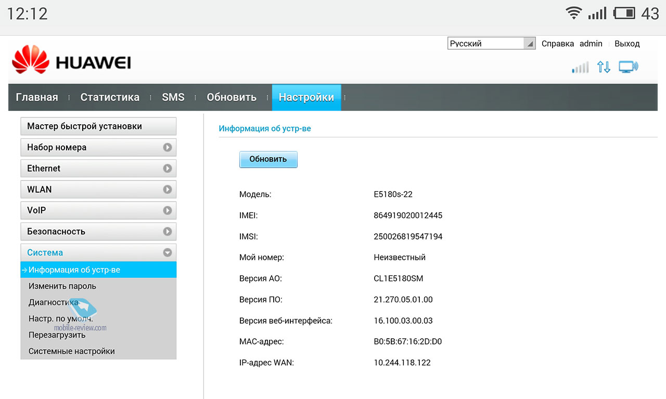666x399 pixels.
Task: Expand the VoIP menu arrow
Action: click(x=167, y=210)
